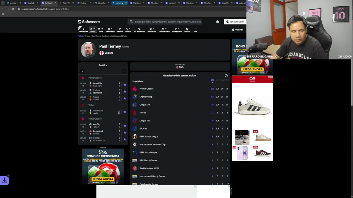The height and width of the screenshot is (198, 353).
Task: Click the browser back arrow
Action: pyautogui.click(x=3, y=9)
